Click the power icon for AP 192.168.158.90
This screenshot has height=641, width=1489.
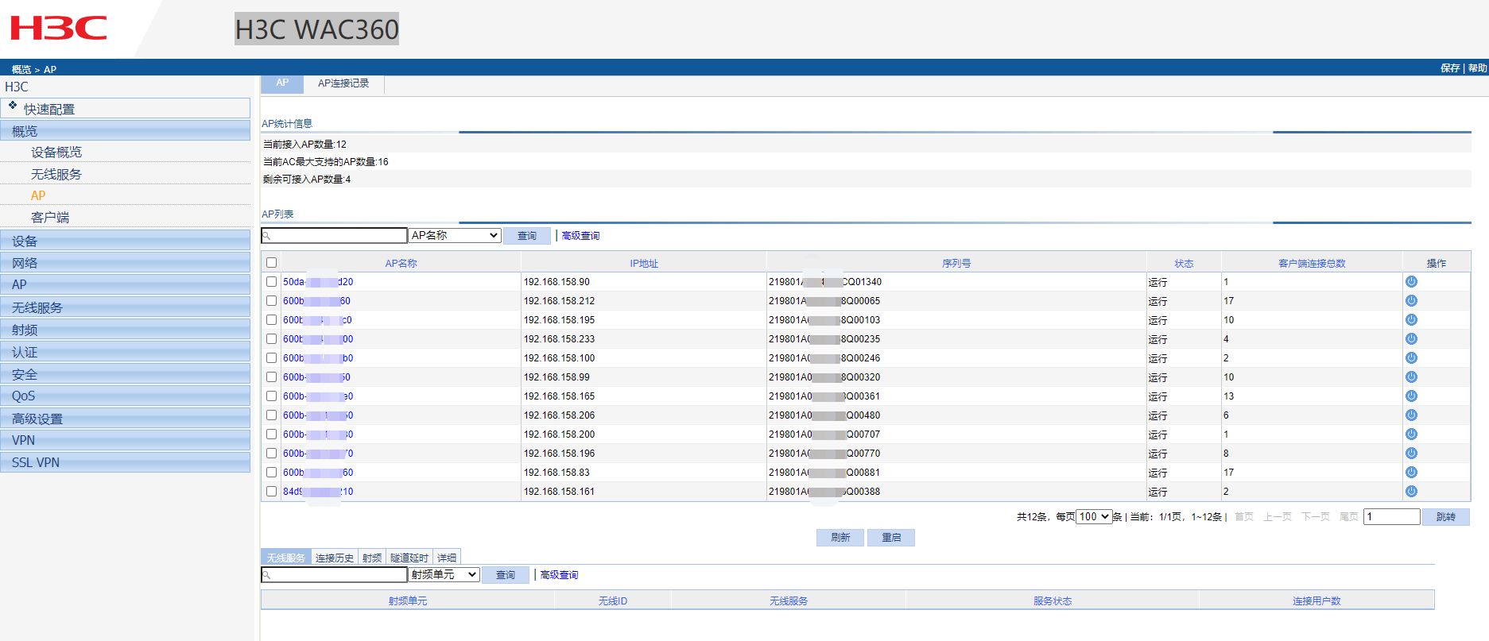(1411, 282)
